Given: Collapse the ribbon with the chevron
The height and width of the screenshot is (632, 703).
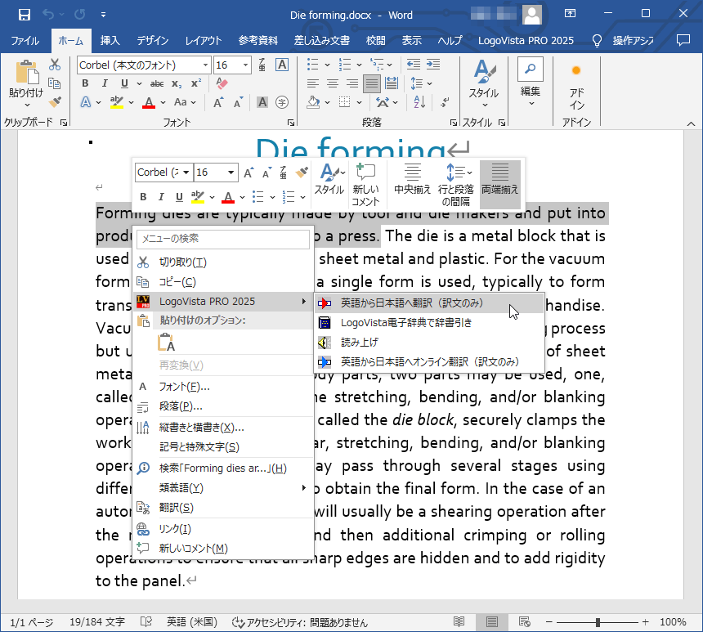Looking at the screenshot, I should pyautogui.click(x=691, y=123).
